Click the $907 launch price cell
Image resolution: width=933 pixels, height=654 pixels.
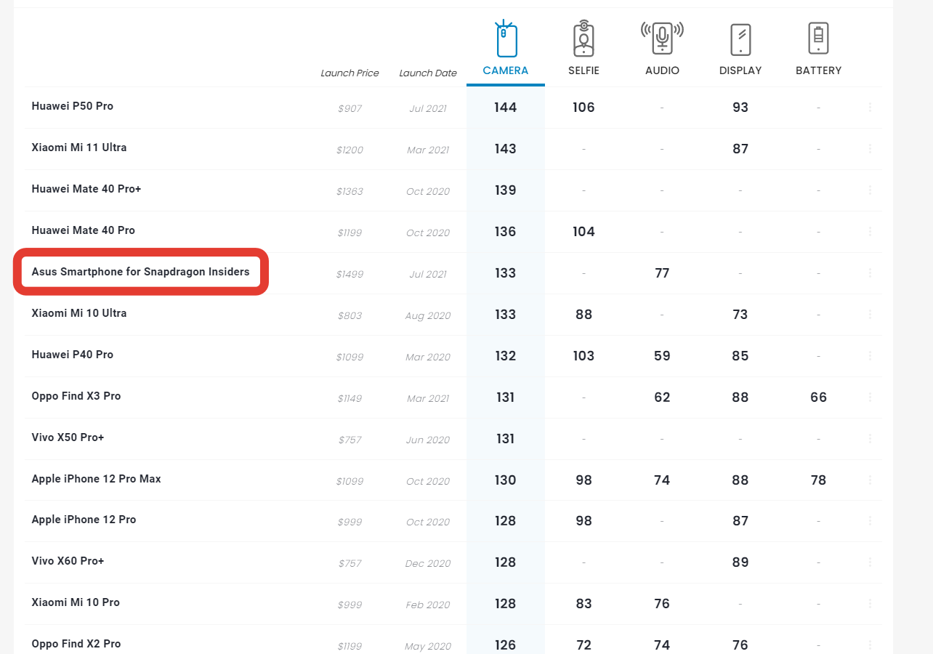click(x=350, y=109)
